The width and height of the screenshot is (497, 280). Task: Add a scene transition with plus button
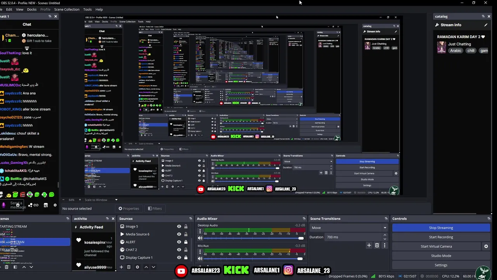(369, 245)
